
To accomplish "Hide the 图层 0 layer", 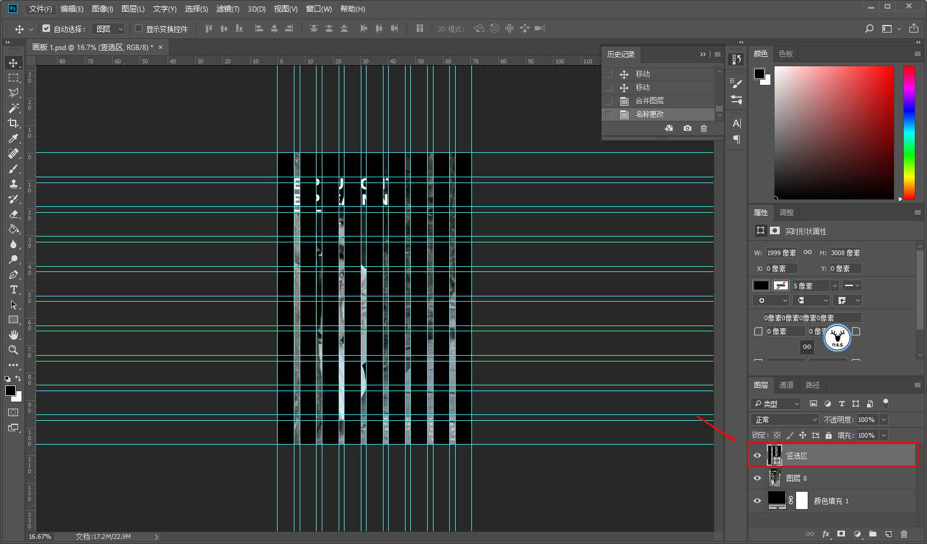I will [x=757, y=478].
